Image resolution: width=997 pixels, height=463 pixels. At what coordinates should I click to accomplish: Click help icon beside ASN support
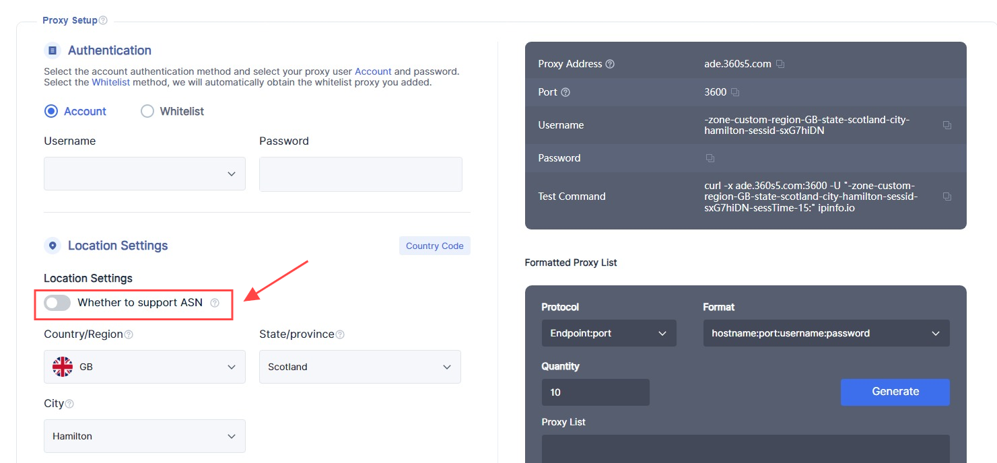tap(215, 303)
